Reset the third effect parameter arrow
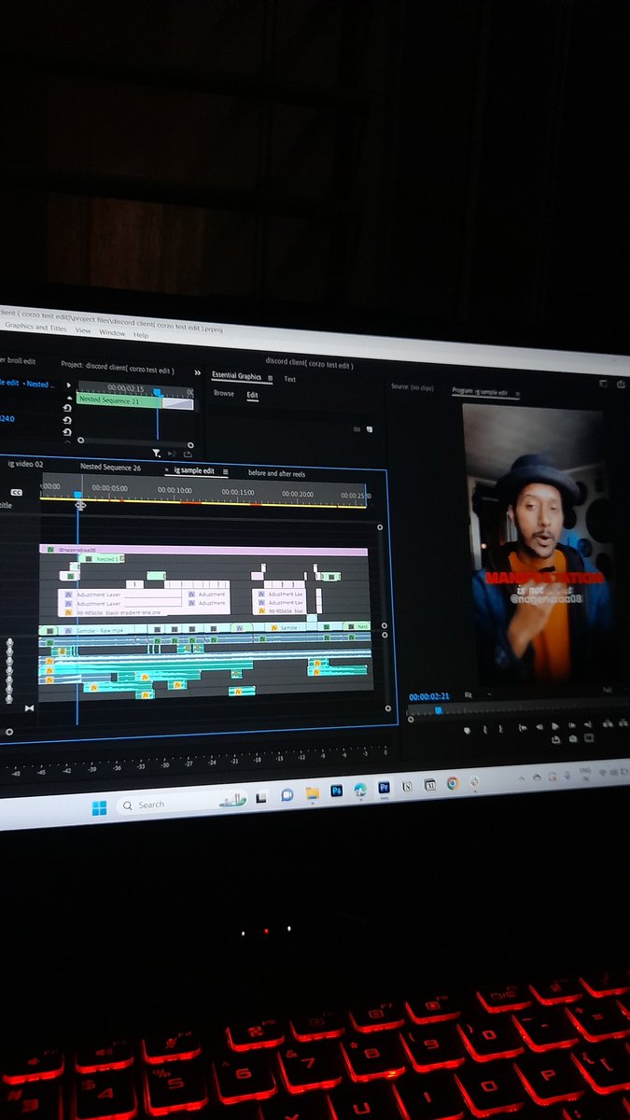Viewport: 630px width, 1120px height. (67, 432)
